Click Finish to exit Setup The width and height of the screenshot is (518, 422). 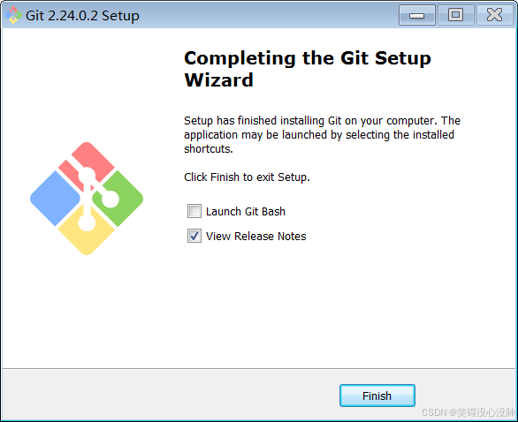(x=377, y=396)
